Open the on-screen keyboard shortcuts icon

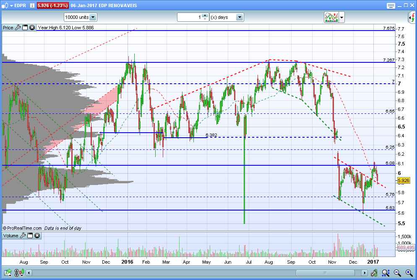[391, 5]
